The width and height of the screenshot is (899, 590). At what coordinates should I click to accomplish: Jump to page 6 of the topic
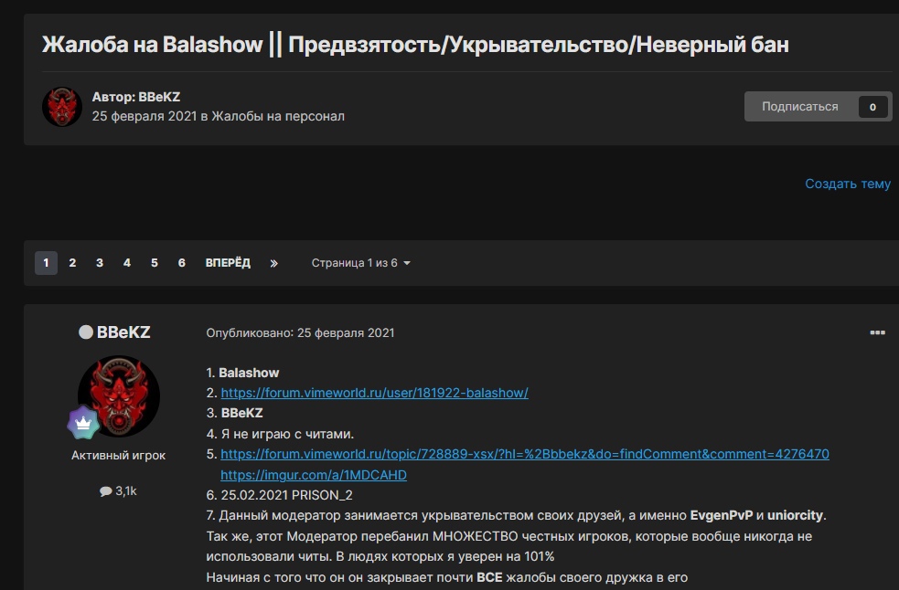pos(182,263)
